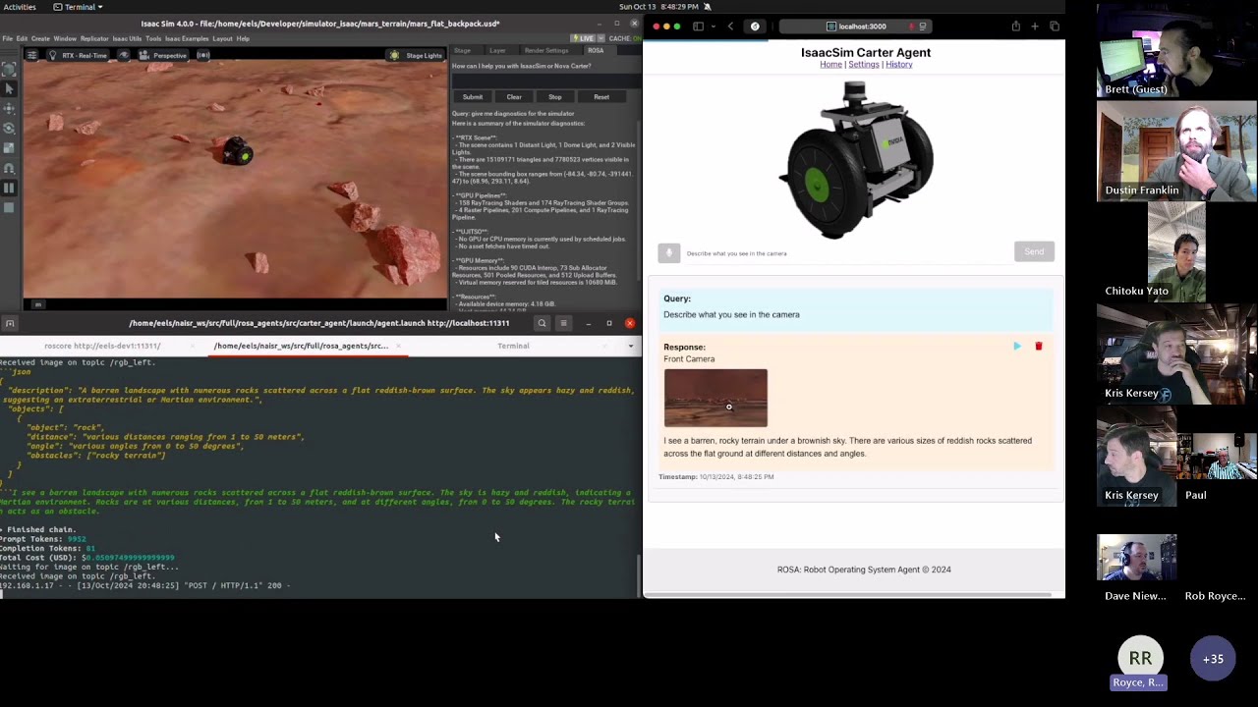This screenshot has width=1258, height=707.
Task: Open the History link
Action: tap(898, 65)
